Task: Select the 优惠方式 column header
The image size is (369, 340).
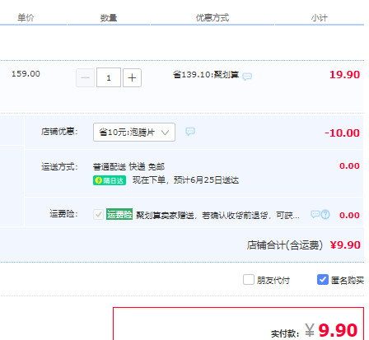Action: coord(213,18)
